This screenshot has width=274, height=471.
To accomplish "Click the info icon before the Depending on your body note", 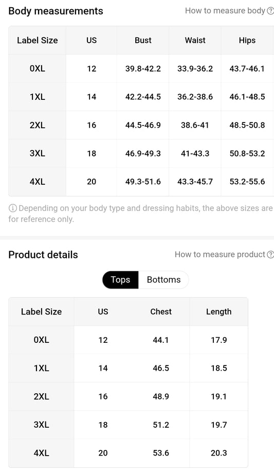I will [12, 208].
